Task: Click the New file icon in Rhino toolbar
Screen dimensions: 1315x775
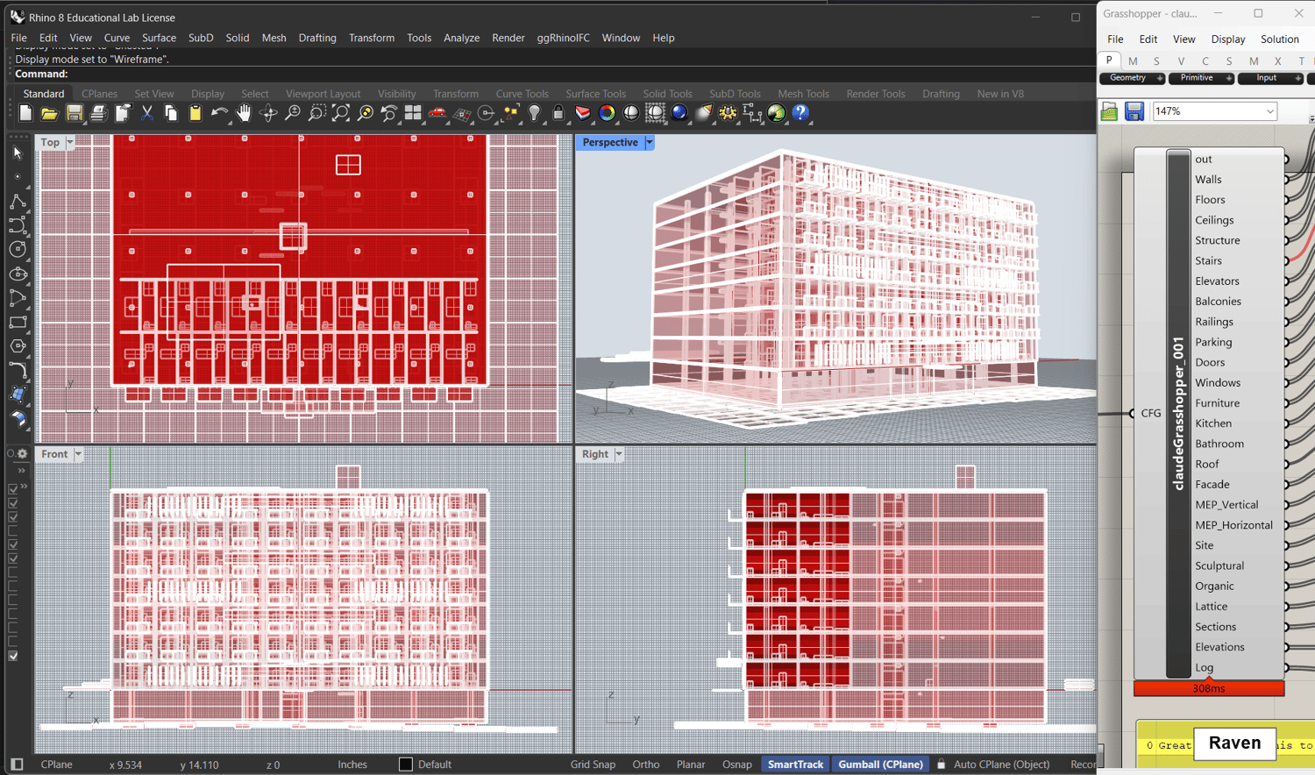Action: [x=25, y=113]
